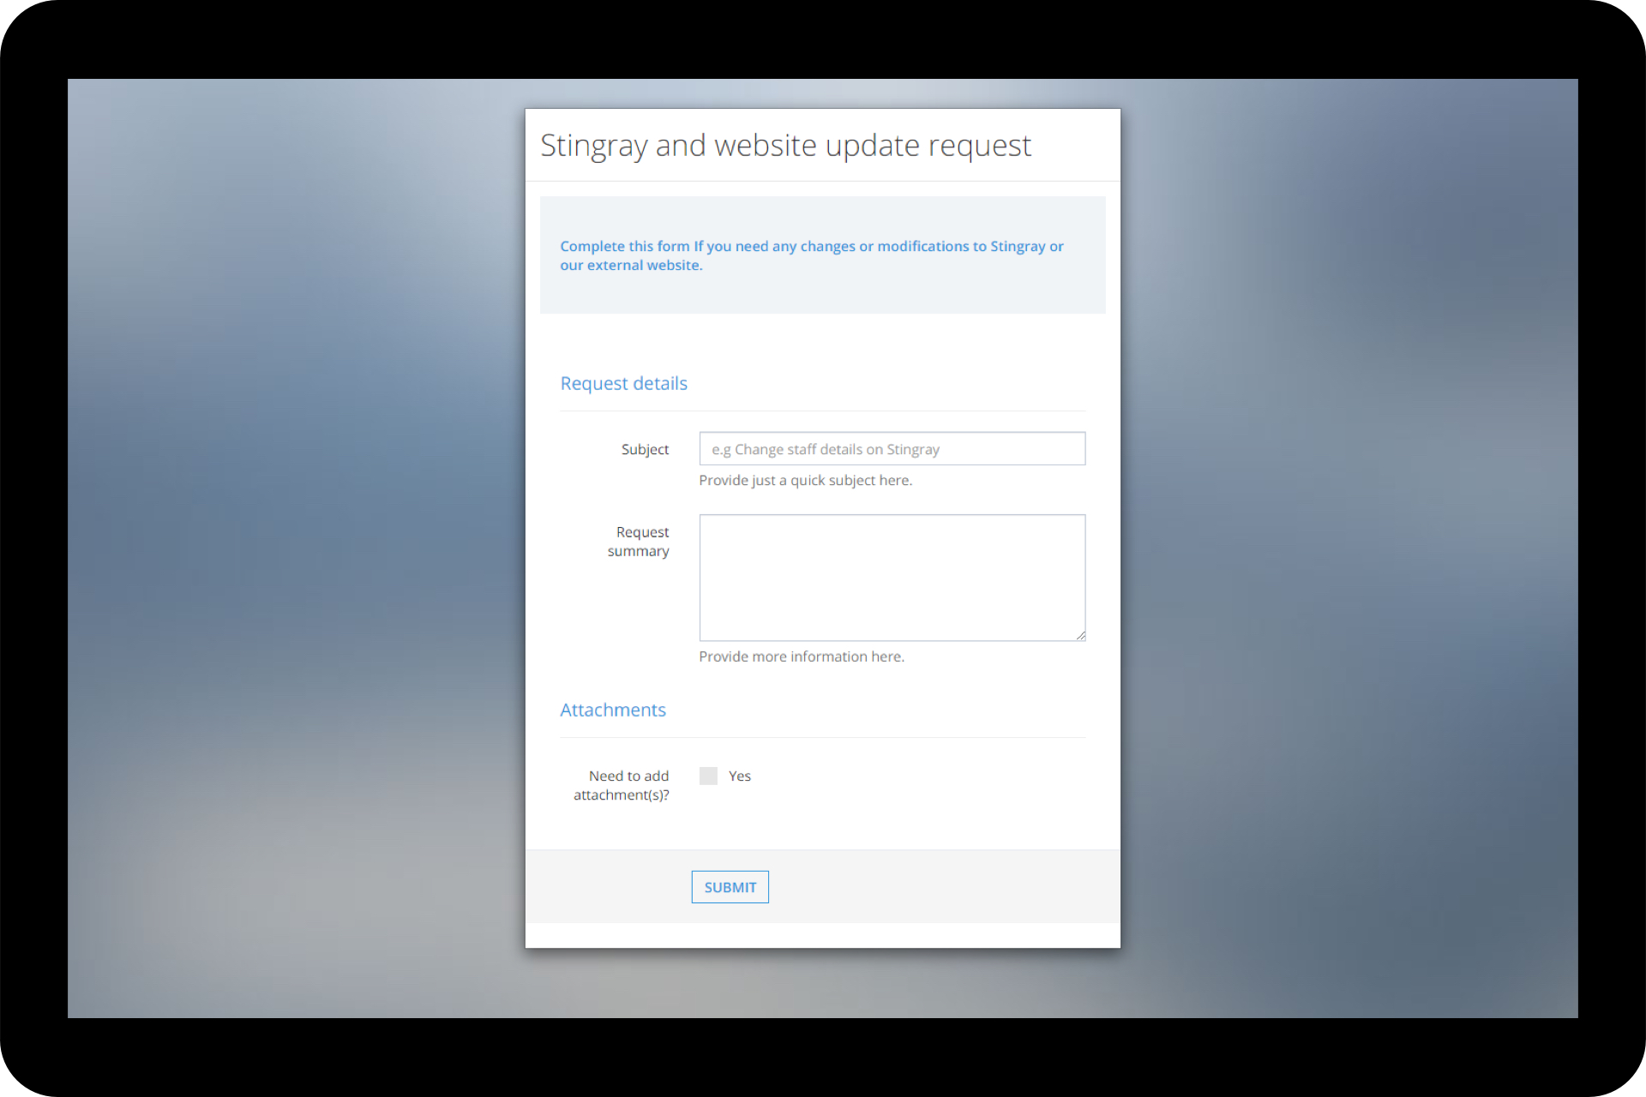Click the 'Yes' checkbox label text
1646x1097 pixels.
[x=739, y=776]
